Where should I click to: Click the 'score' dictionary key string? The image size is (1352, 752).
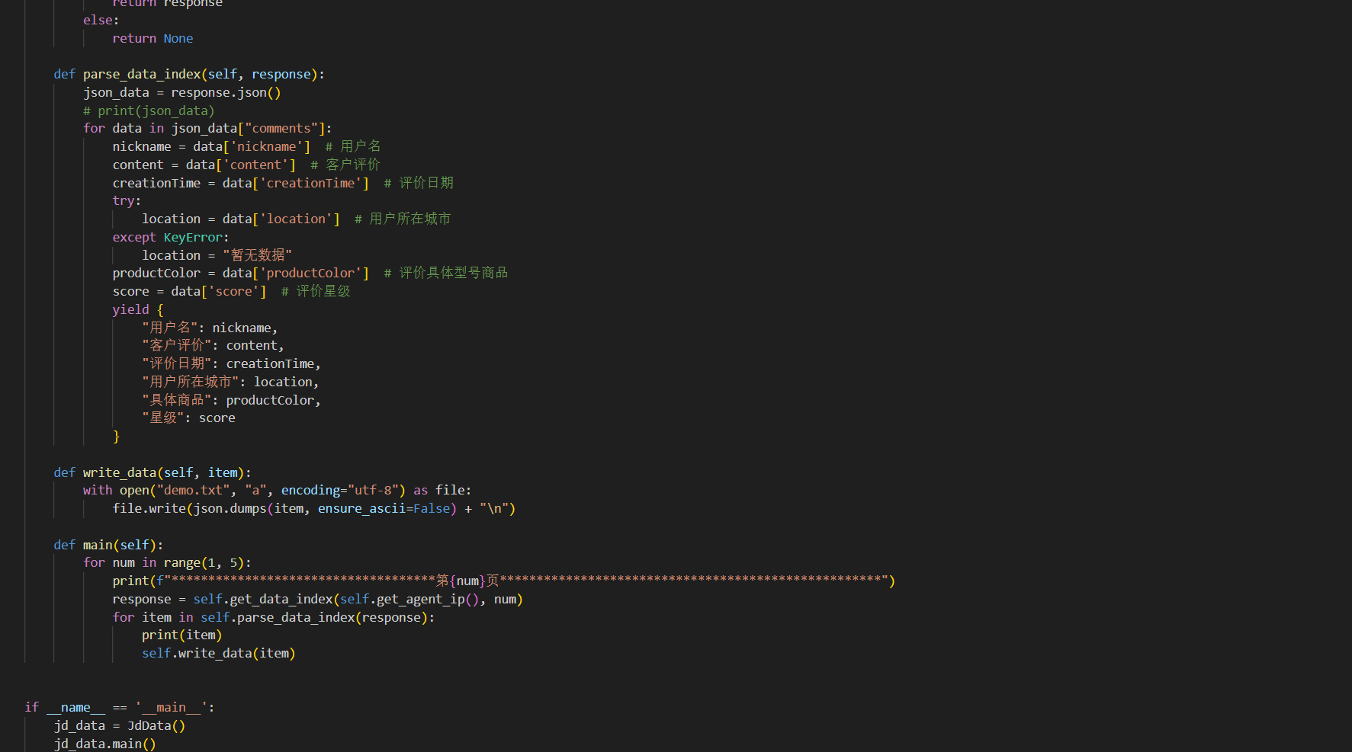[x=233, y=291]
